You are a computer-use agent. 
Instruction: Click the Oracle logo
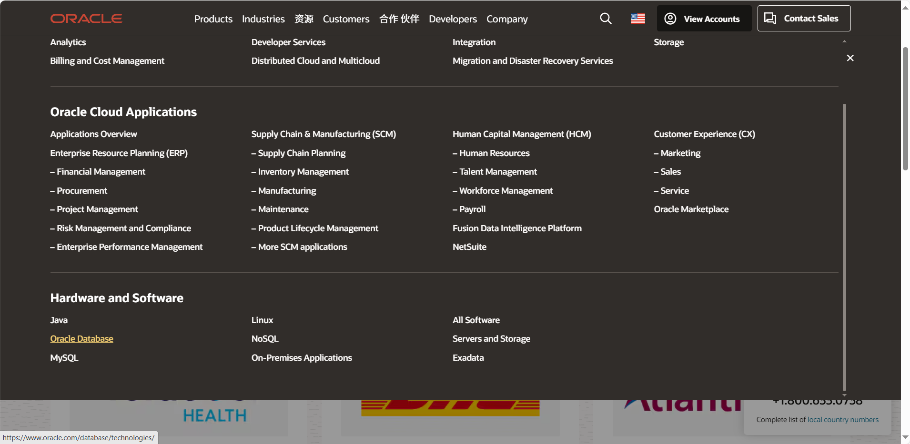(86, 19)
